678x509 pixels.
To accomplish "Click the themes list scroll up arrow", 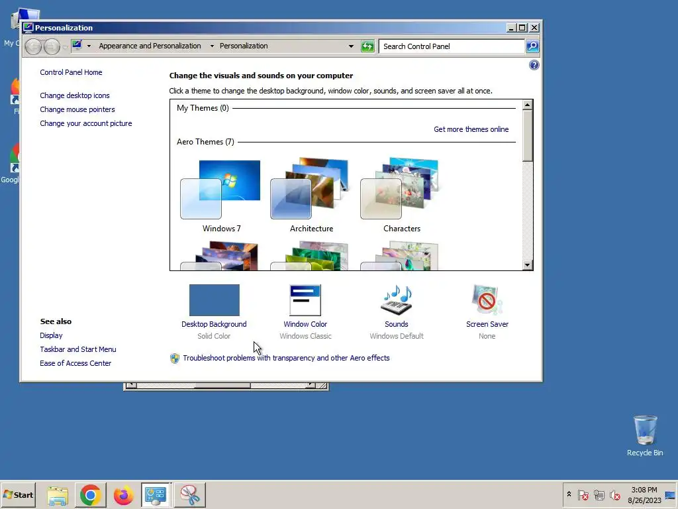I will click(527, 105).
